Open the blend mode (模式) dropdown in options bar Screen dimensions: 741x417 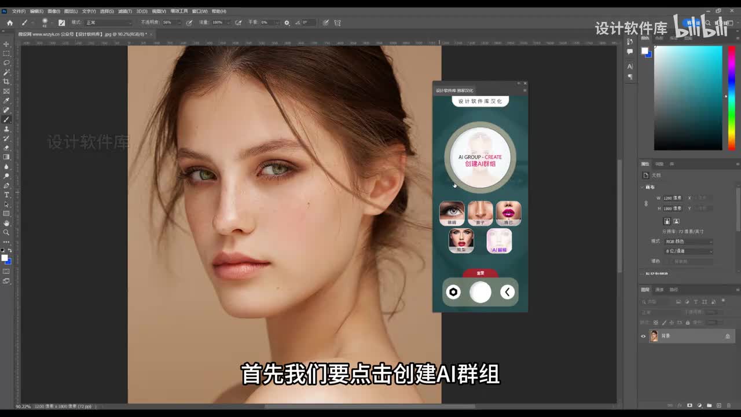click(108, 23)
